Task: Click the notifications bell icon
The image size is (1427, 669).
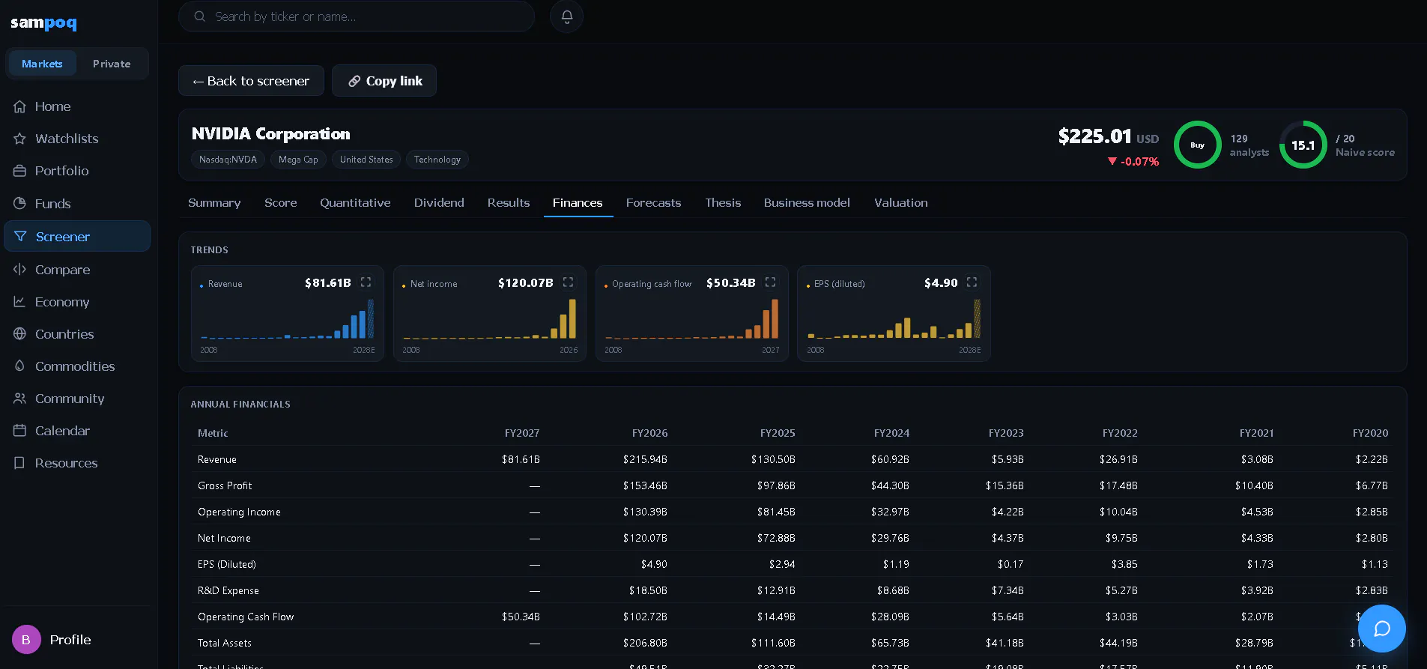Action: point(566,16)
